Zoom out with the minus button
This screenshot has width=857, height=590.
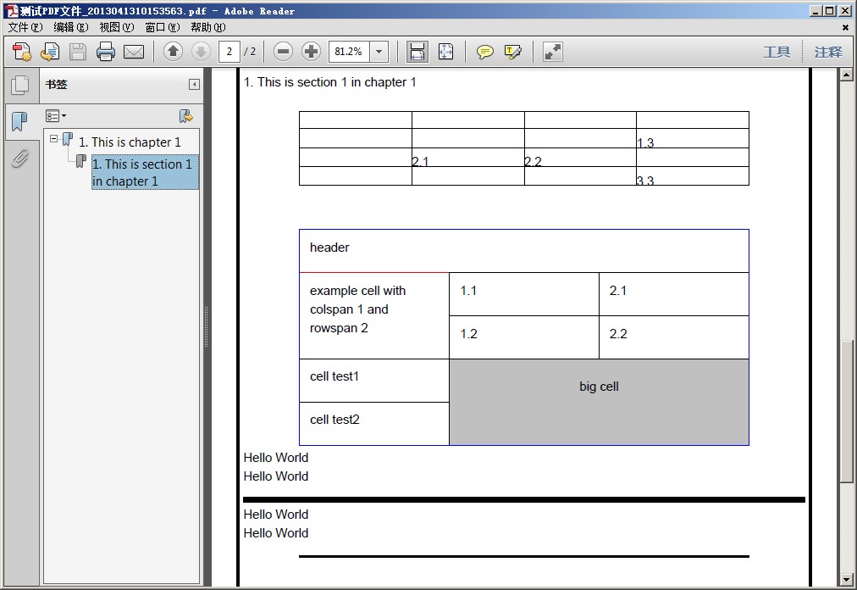point(284,52)
